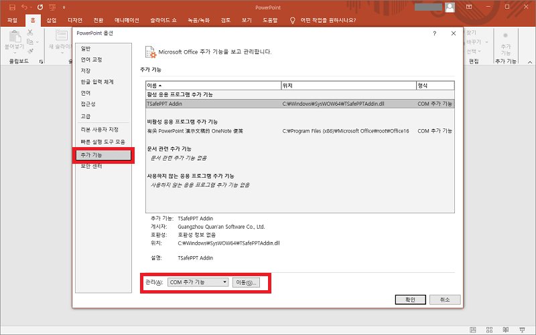Switch to the 슬라이드 쇼 ribbon tab
The image size is (536, 335).
(163, 21)
